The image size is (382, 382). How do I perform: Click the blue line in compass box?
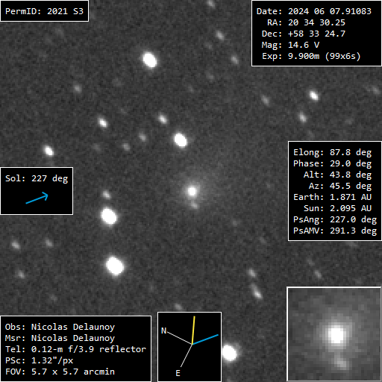[205, 339]
